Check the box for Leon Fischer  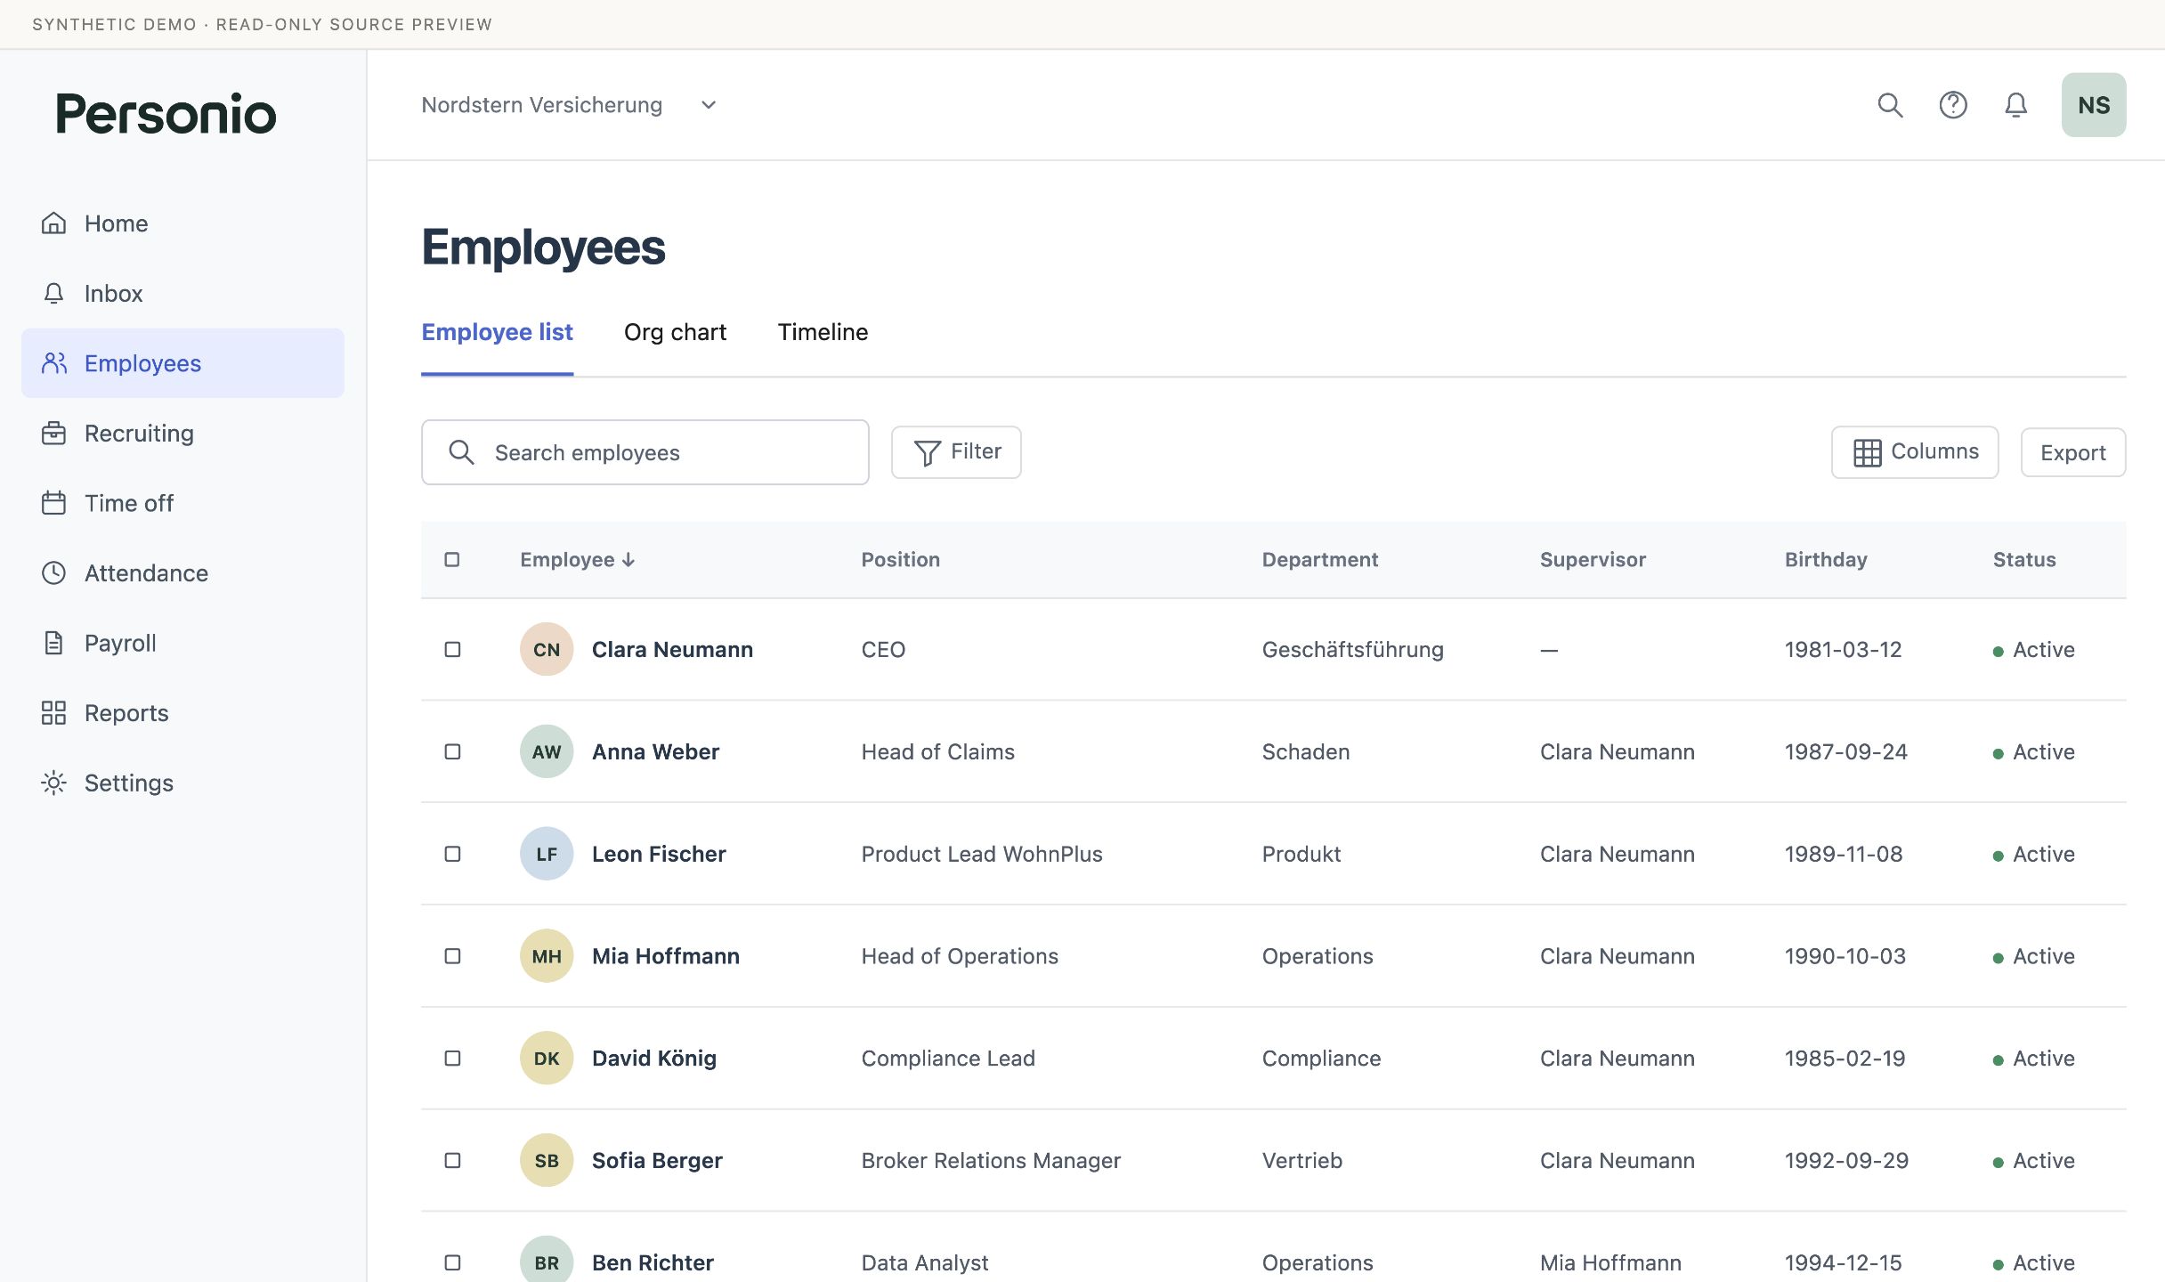pos(452,854)
